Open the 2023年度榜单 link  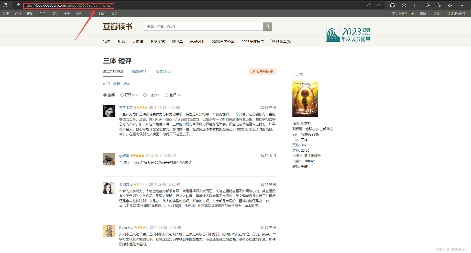223,42
